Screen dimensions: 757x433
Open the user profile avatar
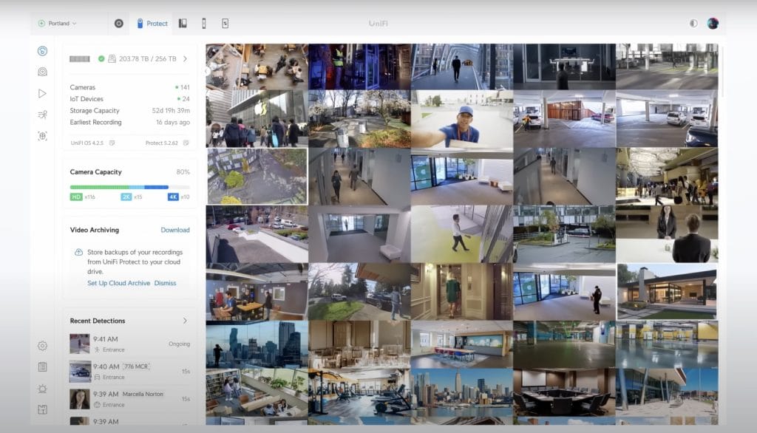(x=713, y=24)
